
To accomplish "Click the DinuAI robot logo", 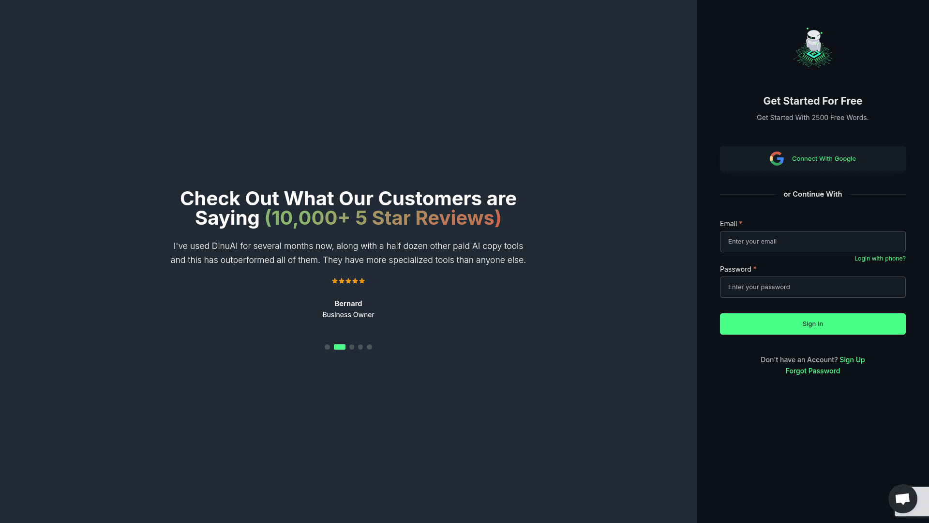I will tap(813, 47).
